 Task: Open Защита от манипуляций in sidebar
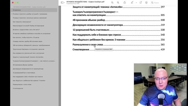coord(28,57)
